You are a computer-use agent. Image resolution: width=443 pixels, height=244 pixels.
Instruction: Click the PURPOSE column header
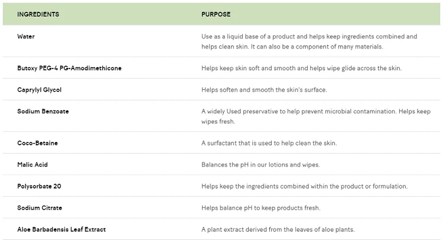(216, 14)
